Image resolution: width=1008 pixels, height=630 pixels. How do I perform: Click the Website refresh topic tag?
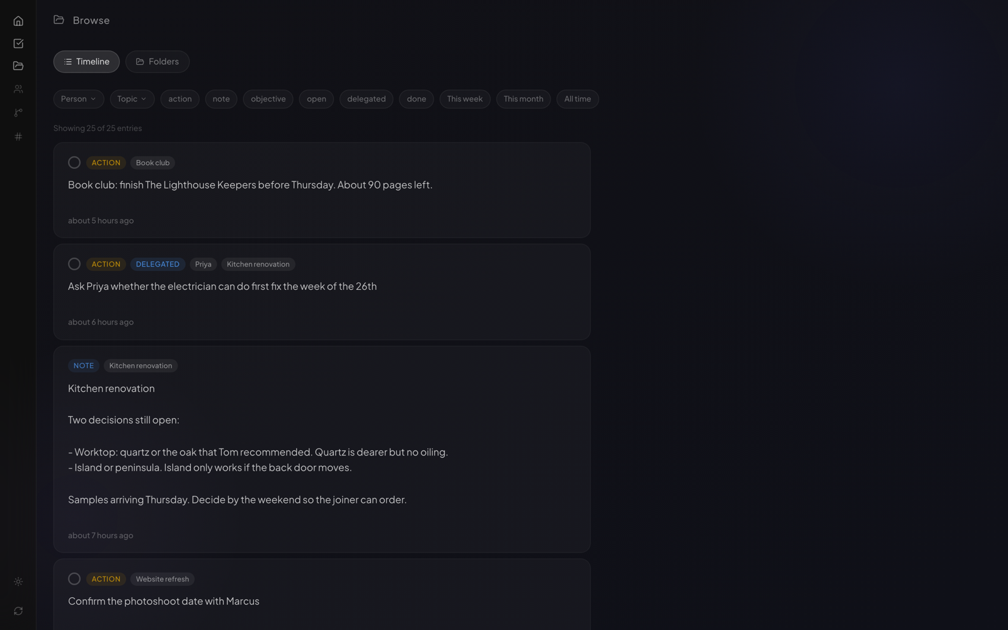click(x=163, y=579)
